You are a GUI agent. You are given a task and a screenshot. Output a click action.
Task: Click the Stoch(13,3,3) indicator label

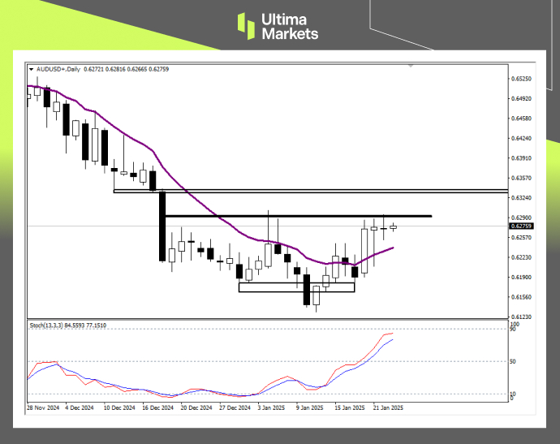(x=50, y=325)
